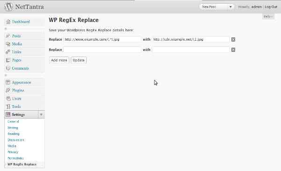Expand the Help tab
281x171 pixels.
click(x=268, y=16)
